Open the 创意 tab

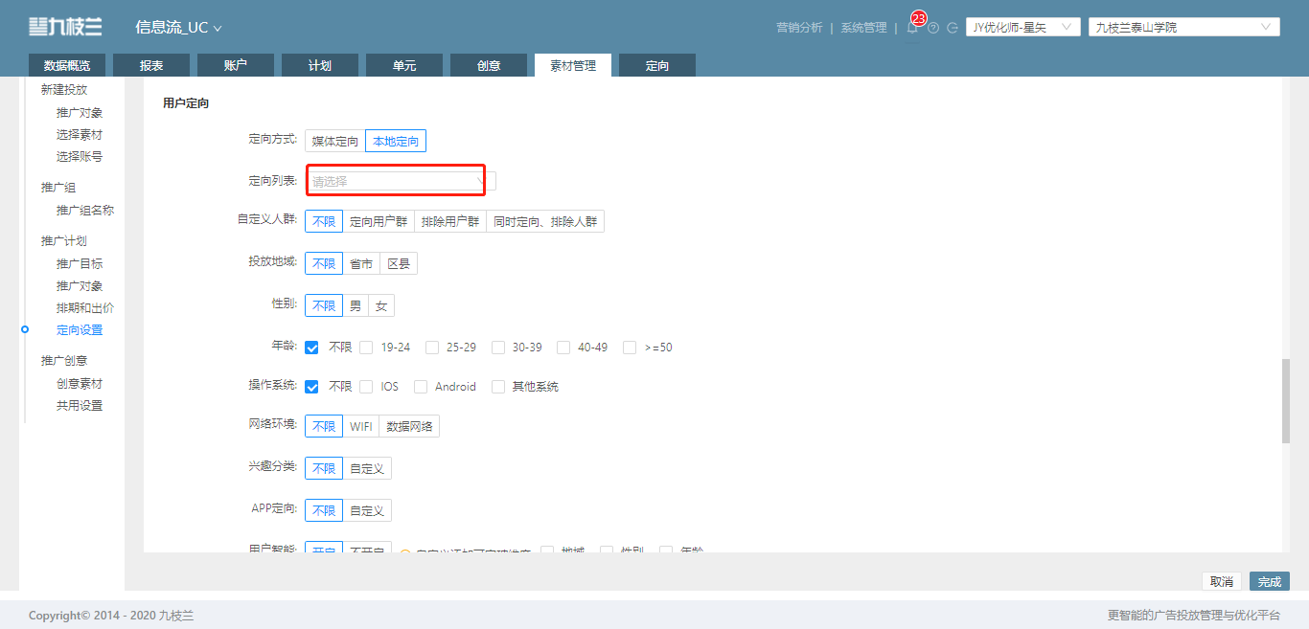(489, 65)
